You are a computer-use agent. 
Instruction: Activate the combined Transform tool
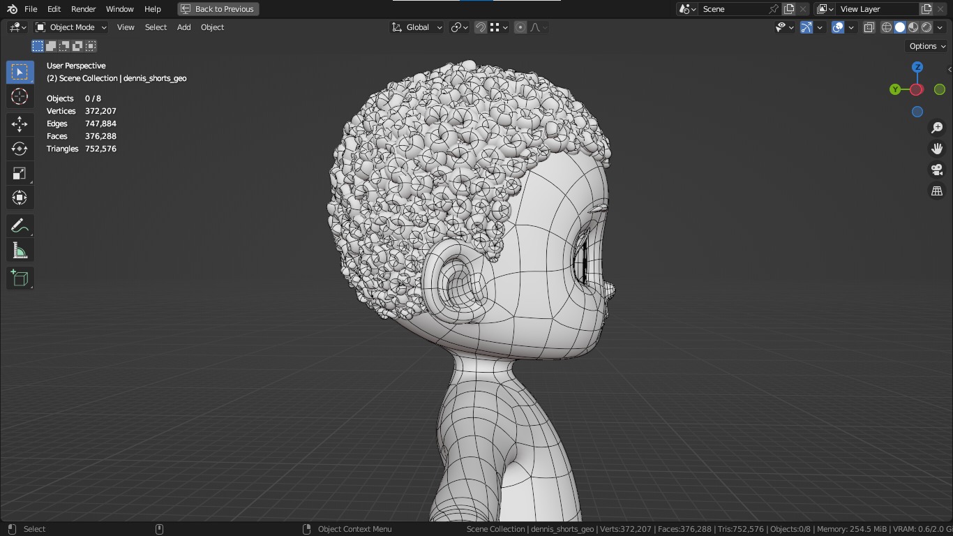tap(20, 198)
